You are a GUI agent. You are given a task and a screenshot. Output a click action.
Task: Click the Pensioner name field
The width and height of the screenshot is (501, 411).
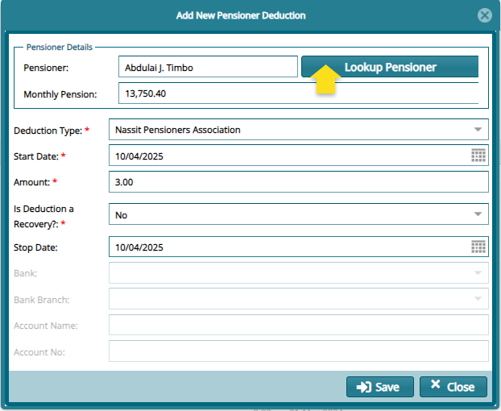208,67
